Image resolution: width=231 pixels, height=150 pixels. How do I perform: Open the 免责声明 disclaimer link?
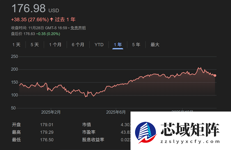pos(78,28)
